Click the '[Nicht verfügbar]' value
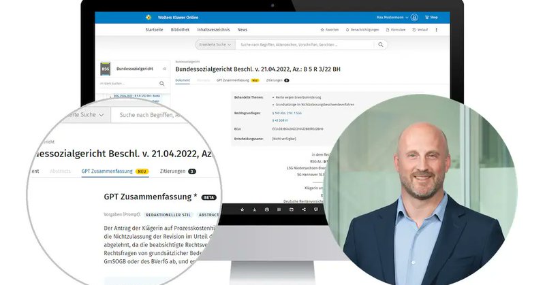Viewport: 545px width, 285px height. coord(284,139)
